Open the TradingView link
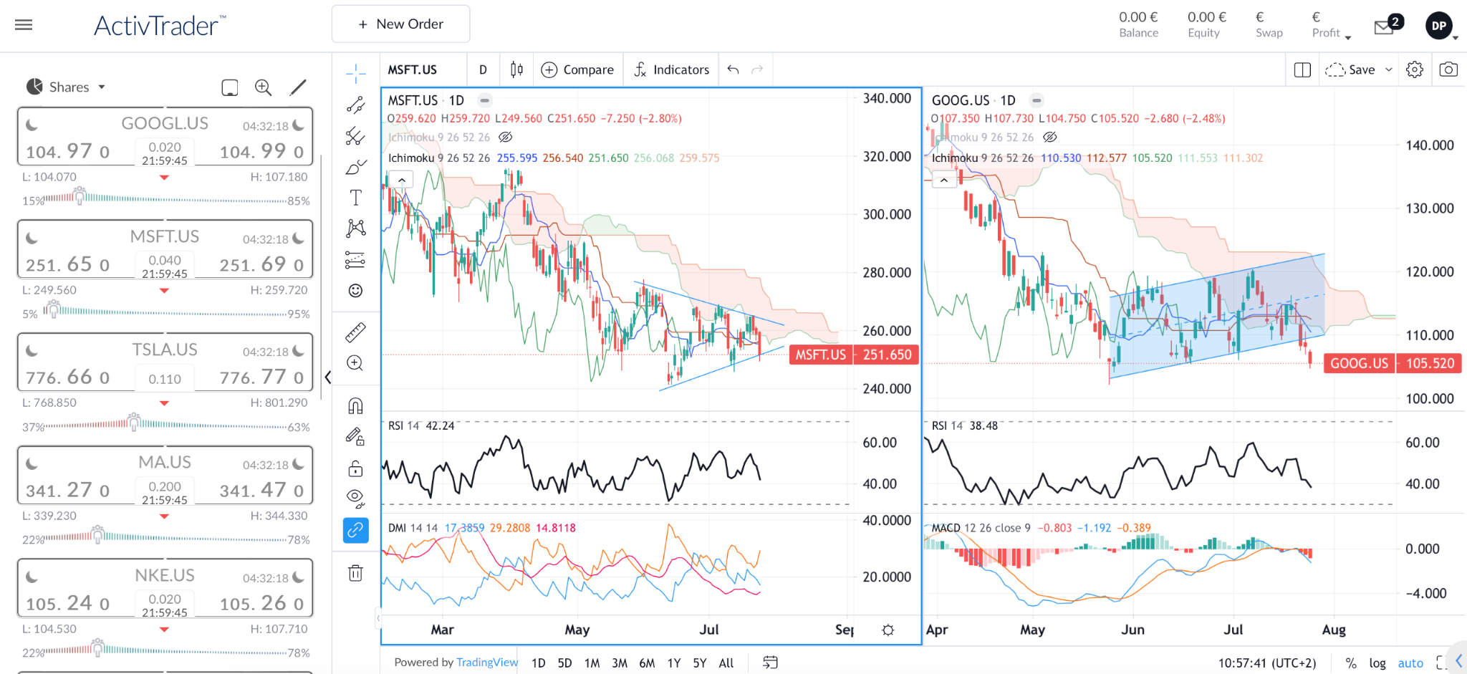1467x674 pixels. coord(487,663)
